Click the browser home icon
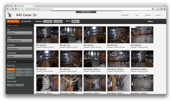172x102 pixels. tap(16, 9)
